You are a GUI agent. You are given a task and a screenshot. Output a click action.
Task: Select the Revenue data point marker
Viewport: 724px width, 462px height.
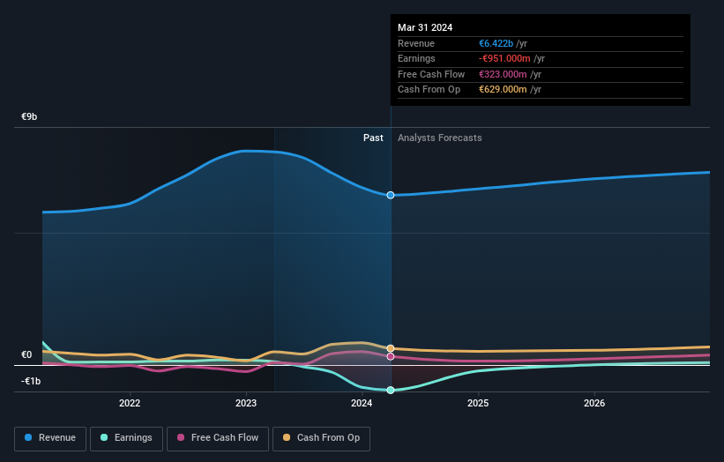391,195
